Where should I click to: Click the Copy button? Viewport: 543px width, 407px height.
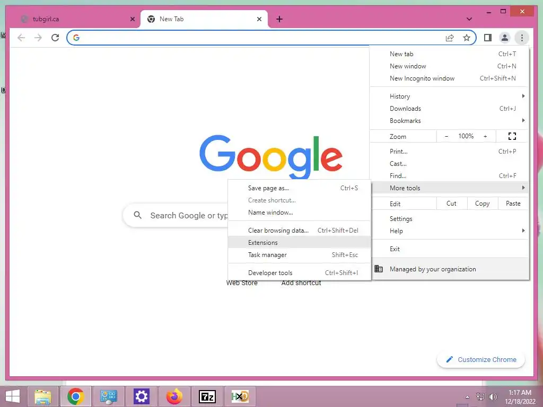[483, 203]
